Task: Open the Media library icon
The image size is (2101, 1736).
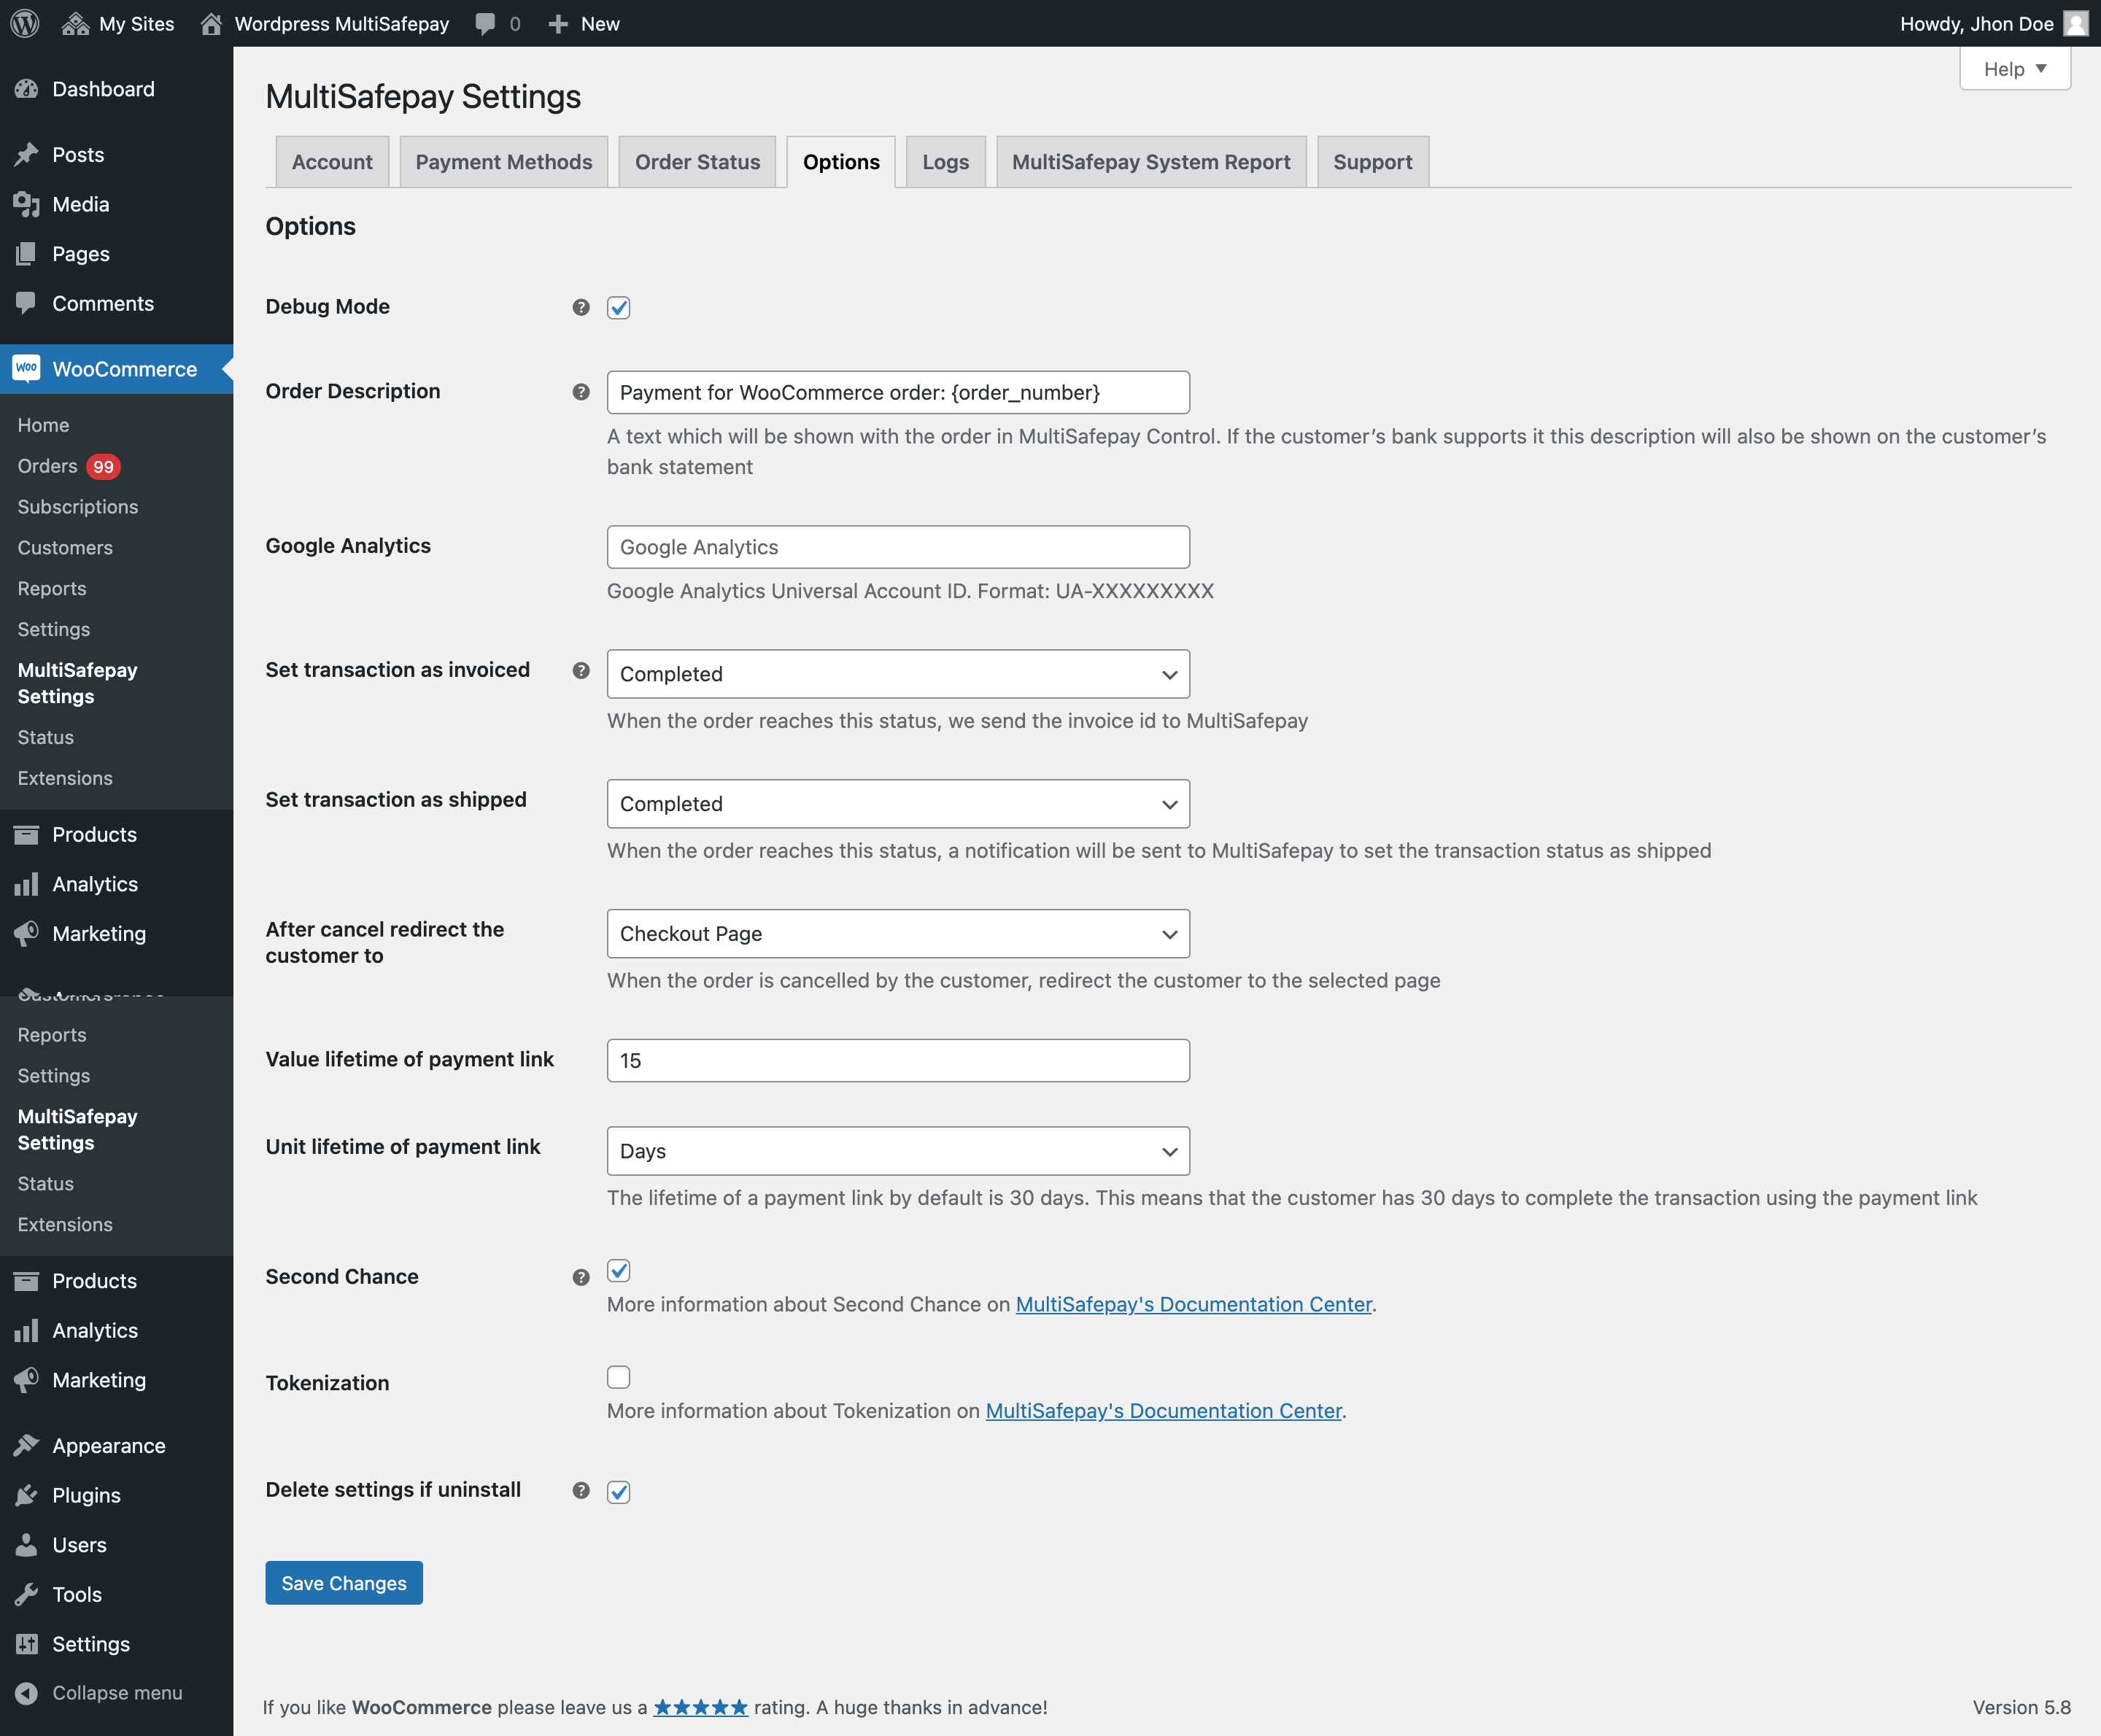Action: click(x=26, y=204)
